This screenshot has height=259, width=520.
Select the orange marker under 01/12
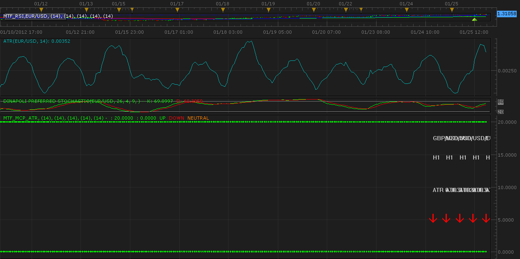point(41,9)
